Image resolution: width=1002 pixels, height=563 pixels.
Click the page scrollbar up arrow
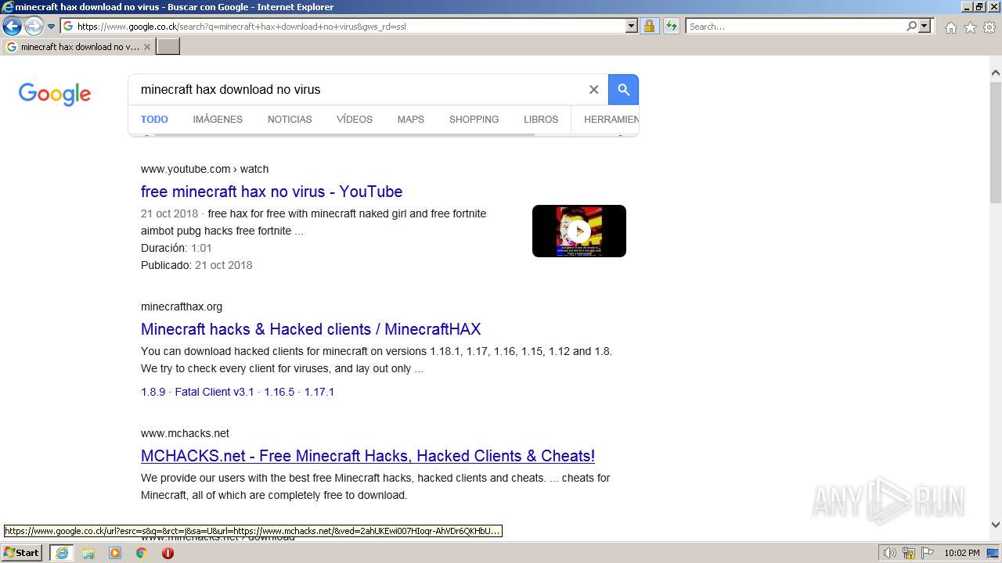tap(996, 73)
